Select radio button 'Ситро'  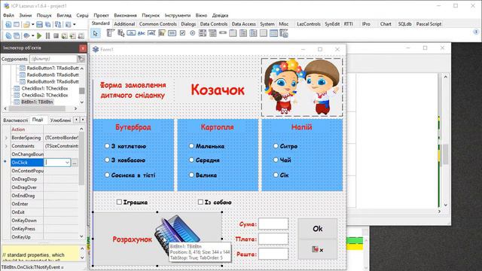[276, 146]
